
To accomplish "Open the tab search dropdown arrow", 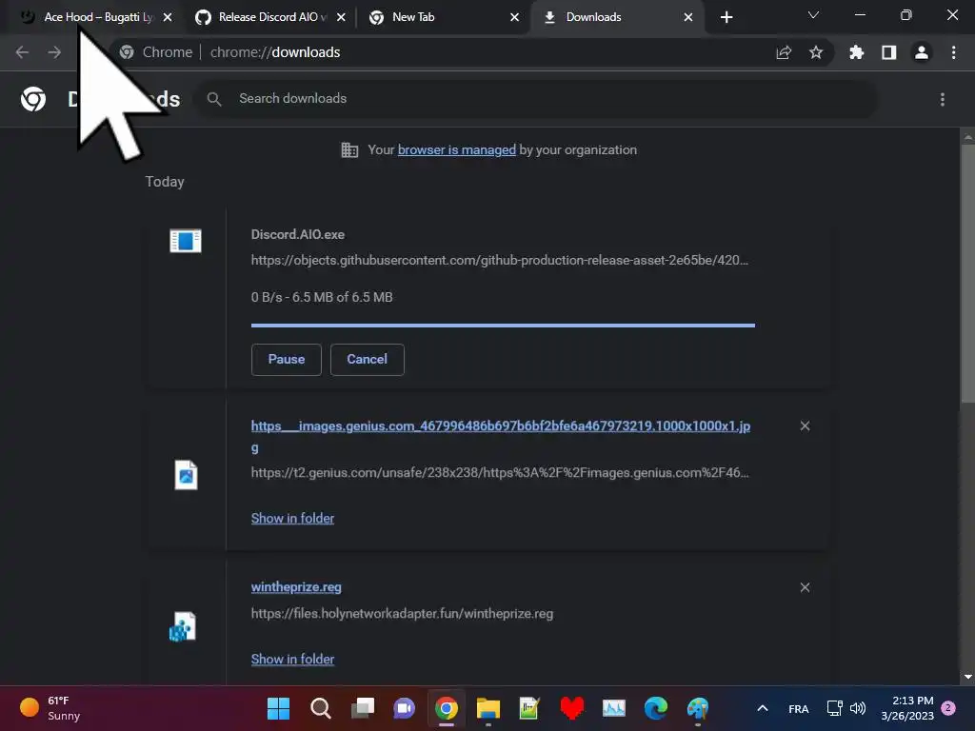I will click(x=813, y=15).
